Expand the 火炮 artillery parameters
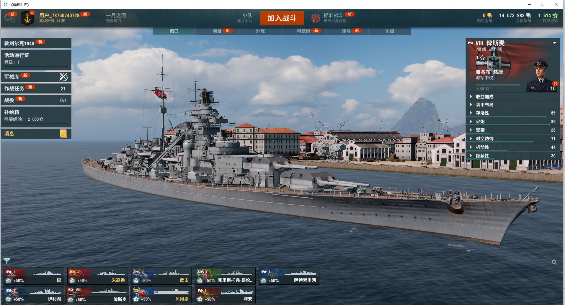The image size is (565, 305). click(x=513, y=122)
